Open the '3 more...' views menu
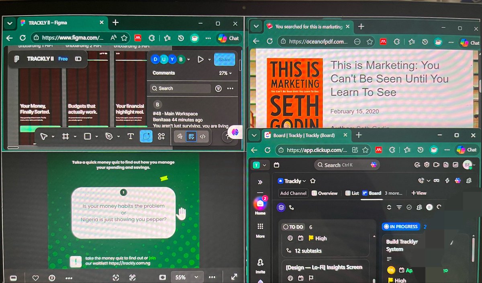 coord(393,193)
